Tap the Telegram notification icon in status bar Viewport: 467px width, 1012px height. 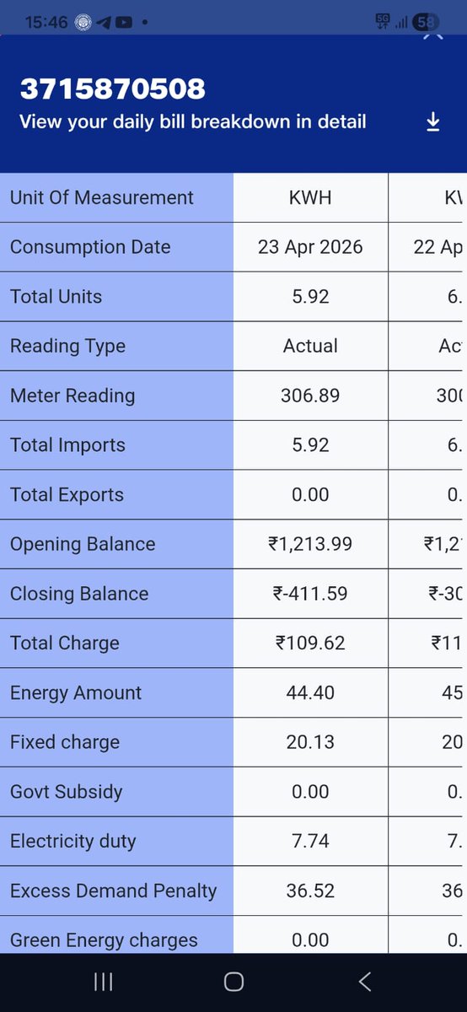(104, 23)
